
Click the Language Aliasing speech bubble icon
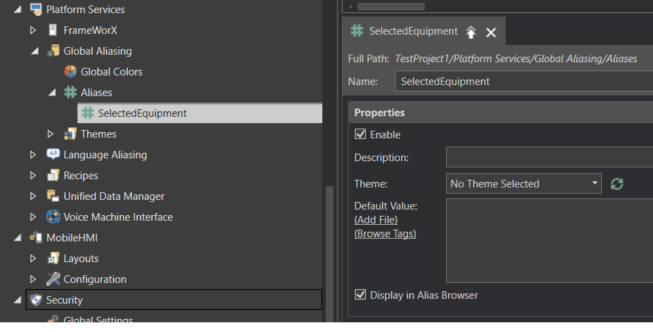pyautogui.click(x=53, y=154)
